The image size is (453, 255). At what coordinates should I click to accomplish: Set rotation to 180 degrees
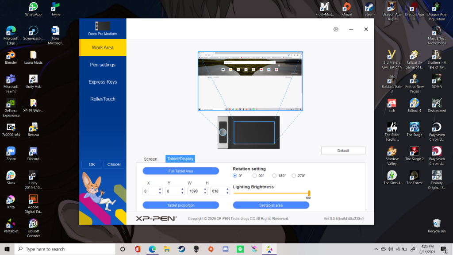(274, 175)
